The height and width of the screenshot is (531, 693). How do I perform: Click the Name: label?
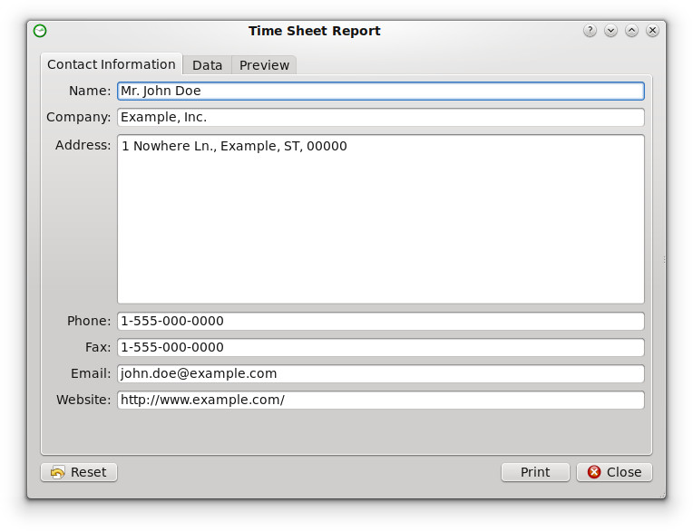90,91
